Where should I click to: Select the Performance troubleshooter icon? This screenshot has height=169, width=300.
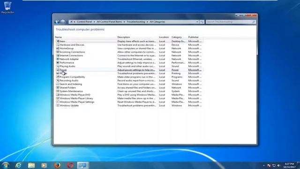click(58, 62)
